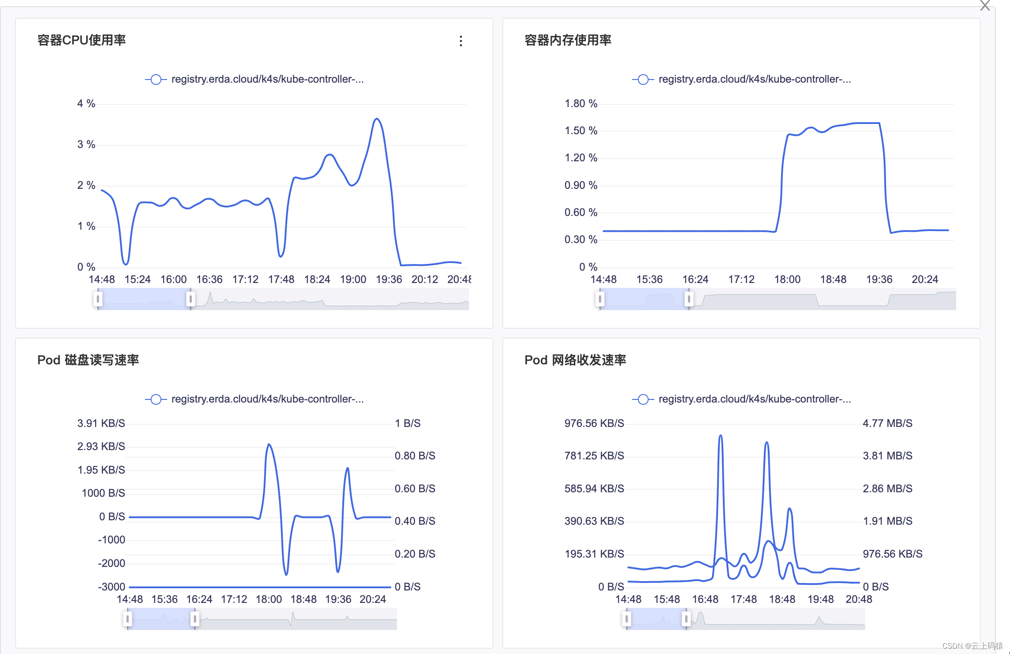Close the monitoring panel with X icon

pos(985,5)
